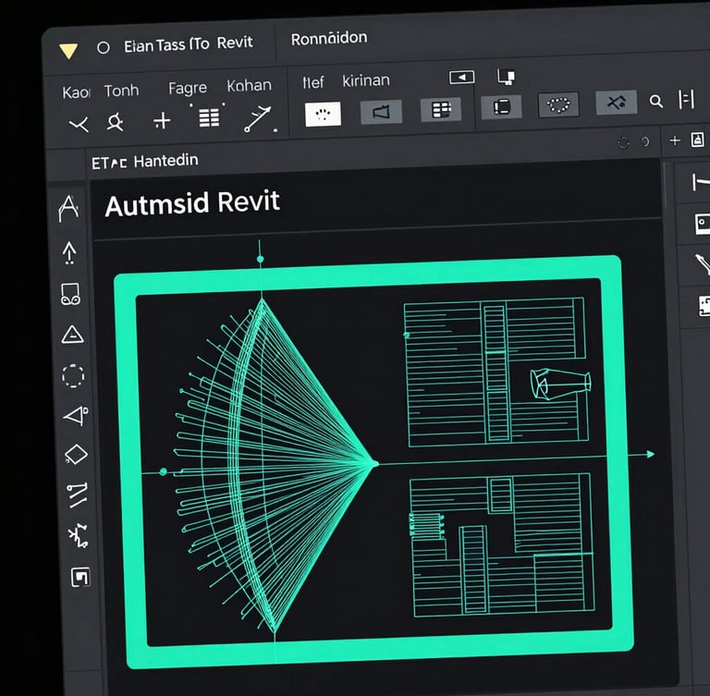Click the left-arrow rectangle icon above toolbar
710x696 pixels.
(x=462, y=77)
